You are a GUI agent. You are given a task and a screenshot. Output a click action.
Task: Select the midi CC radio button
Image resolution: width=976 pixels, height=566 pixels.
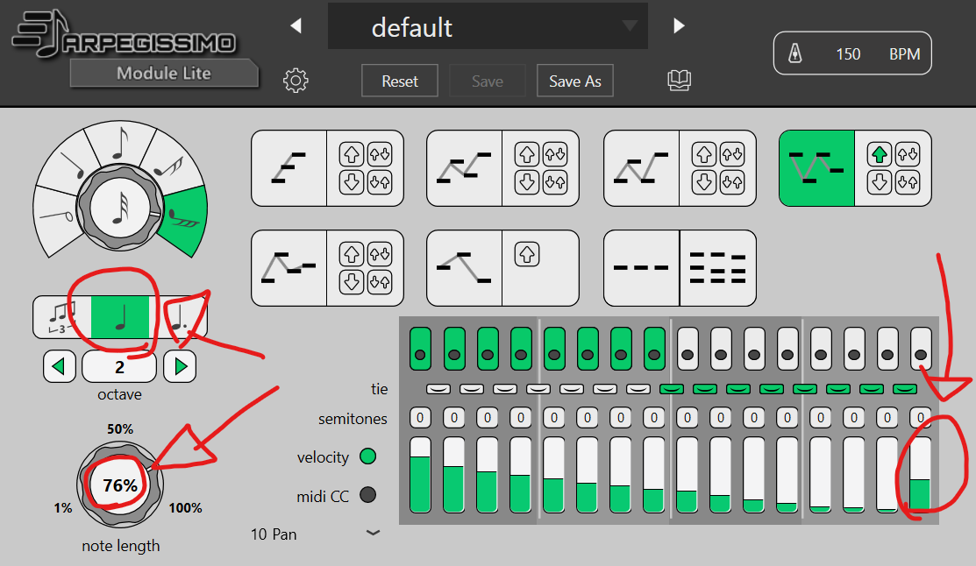368,495
